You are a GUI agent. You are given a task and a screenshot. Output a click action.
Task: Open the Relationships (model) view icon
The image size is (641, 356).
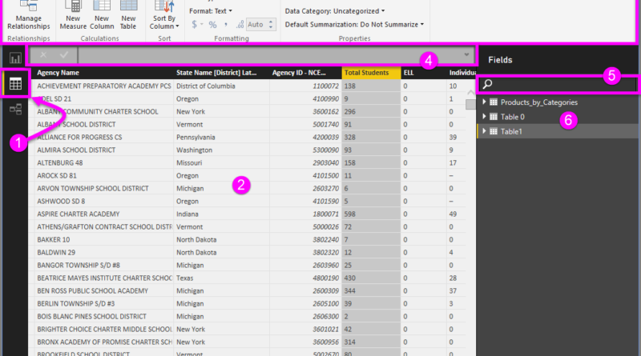[x=15, y=109]
